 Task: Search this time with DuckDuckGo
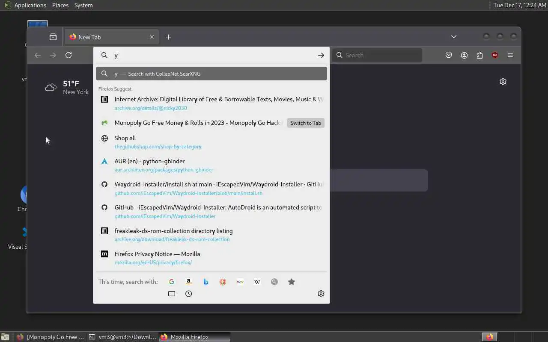pos(223,282)
